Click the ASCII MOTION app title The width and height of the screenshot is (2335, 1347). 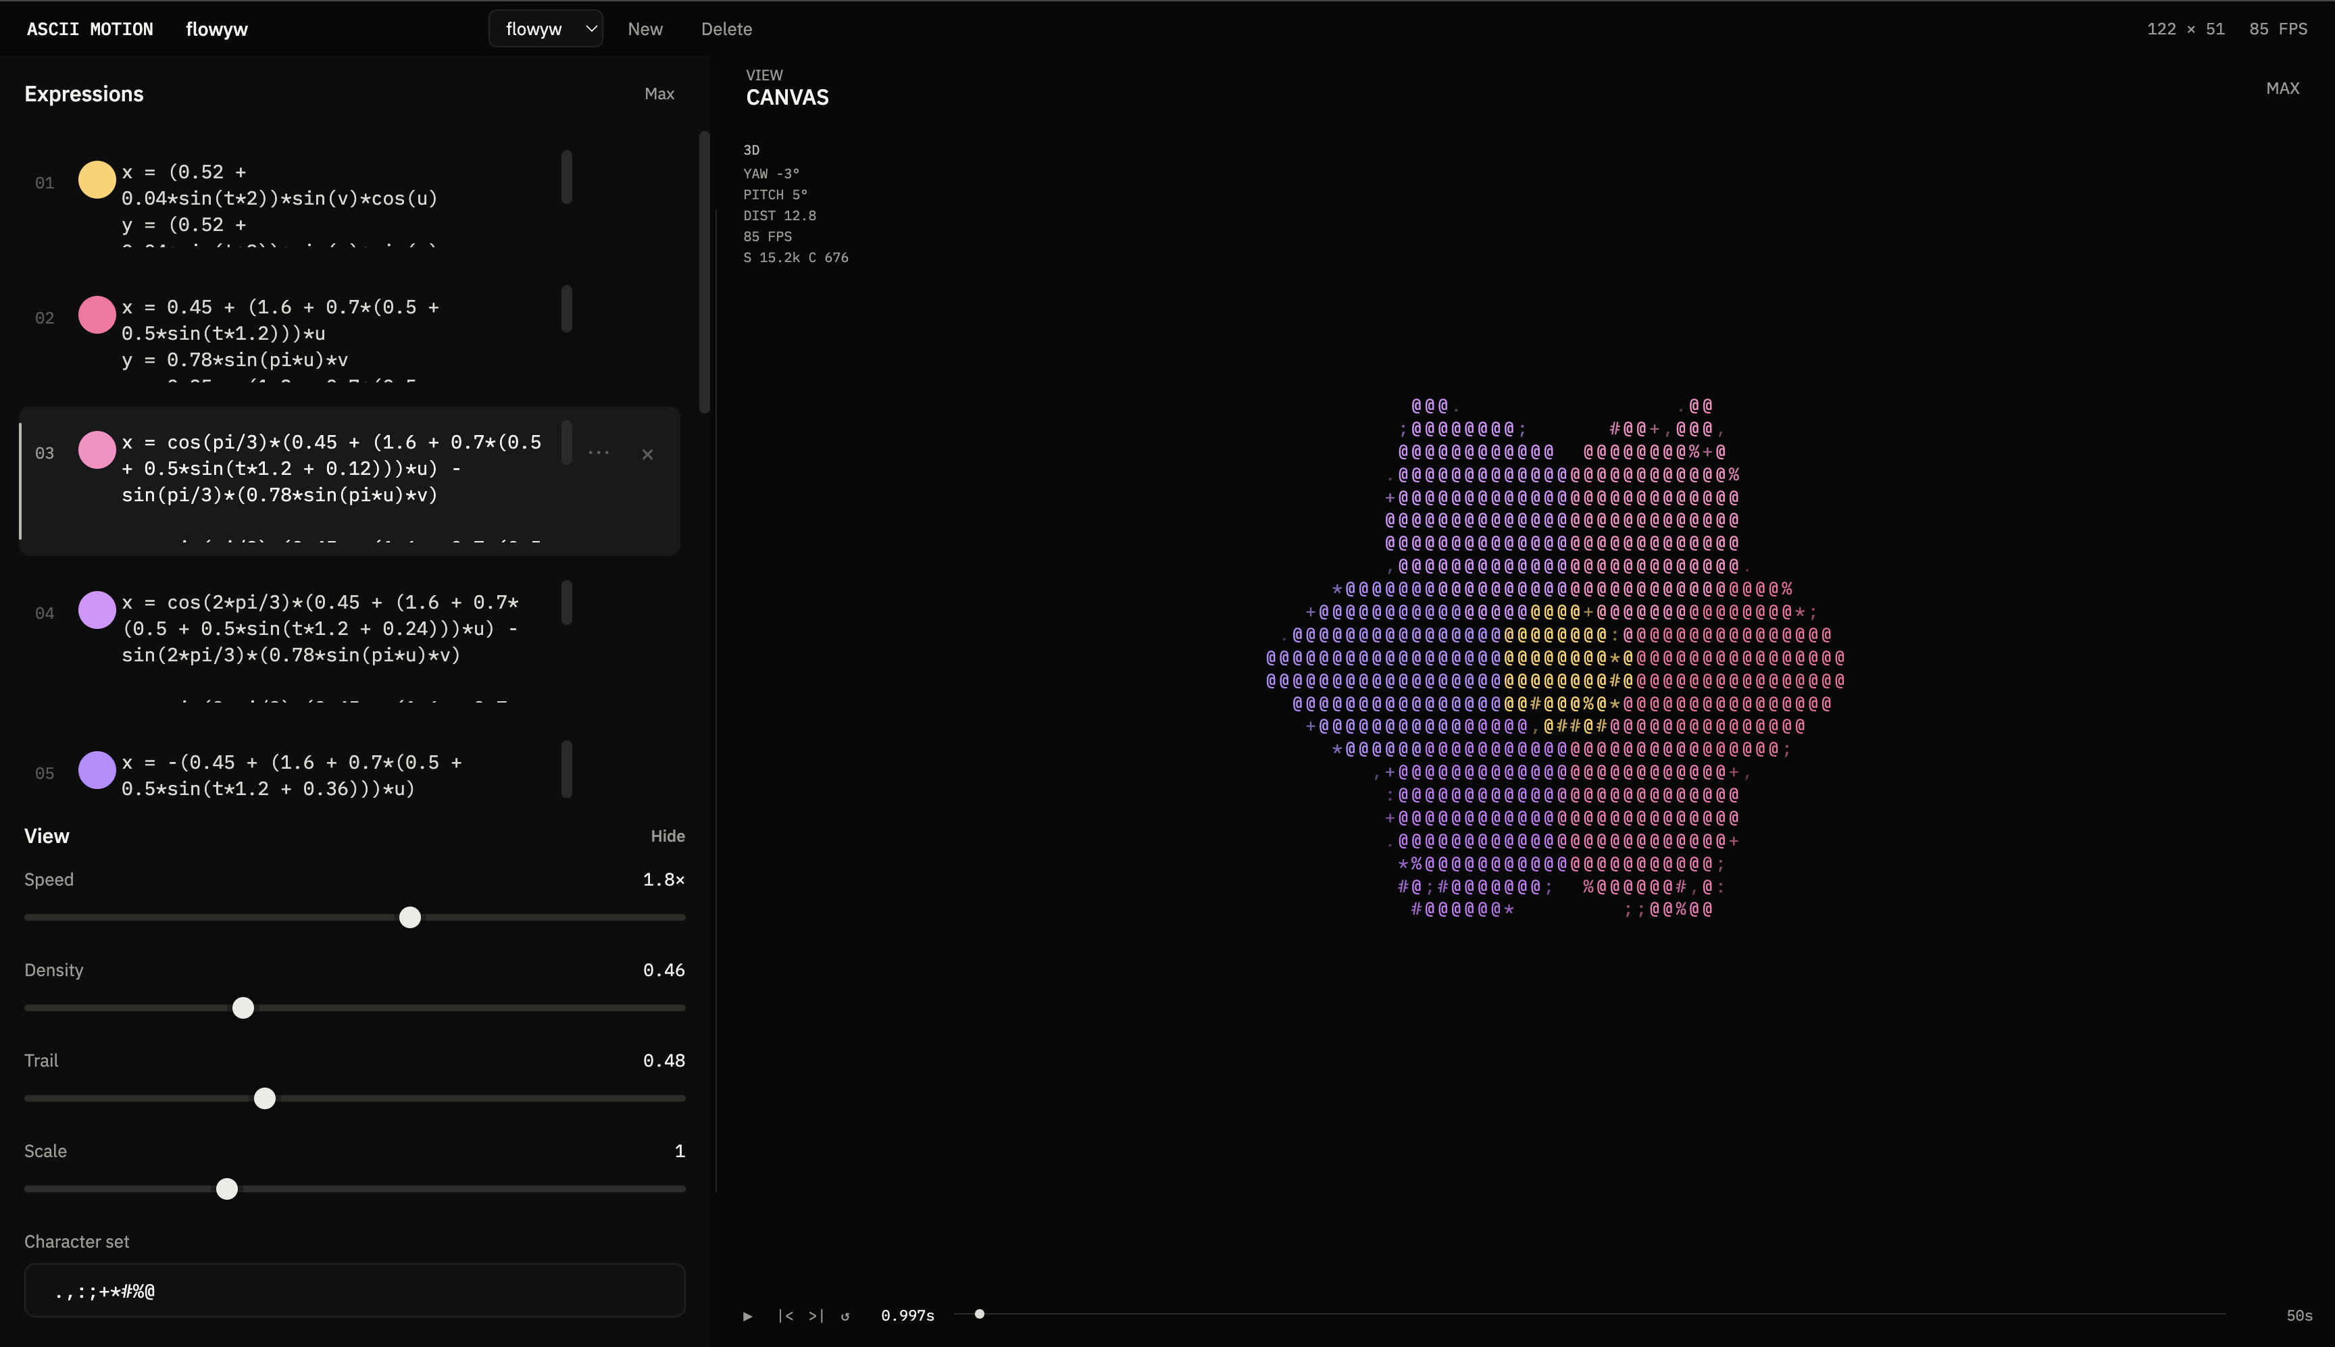[x=90, y=28]
